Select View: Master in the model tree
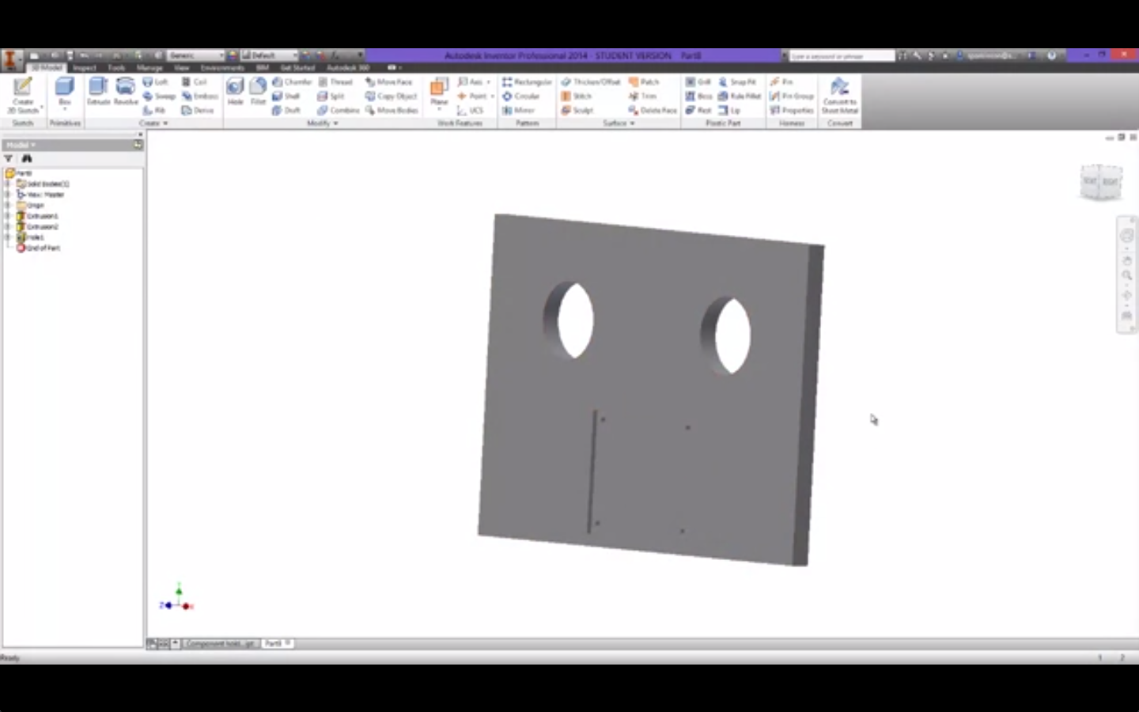The image size is (1139, 712). tap(40, 195)
